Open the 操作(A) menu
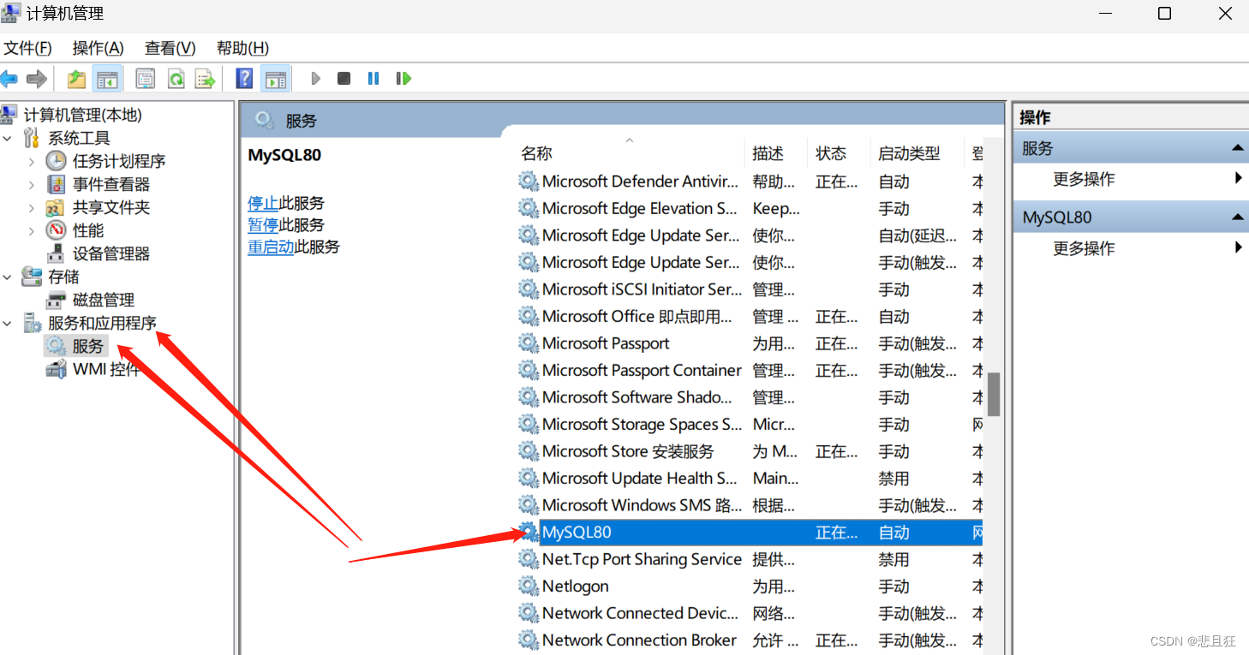1249x655 pixels. (x=99, y=48)
